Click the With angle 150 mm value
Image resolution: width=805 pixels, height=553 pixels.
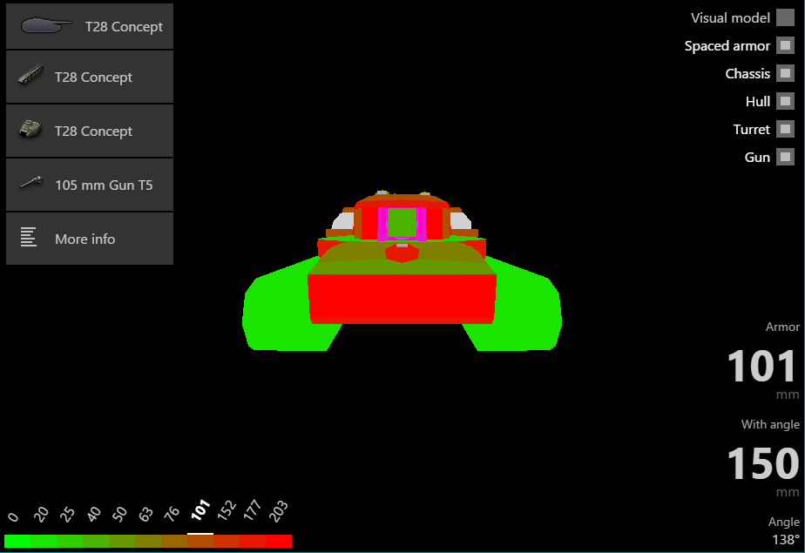click(x=762, y=463)
